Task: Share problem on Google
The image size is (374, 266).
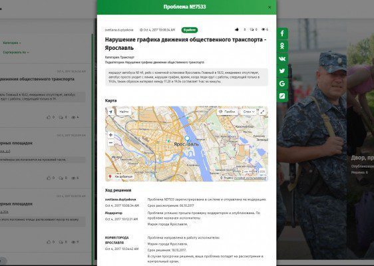Action: click(x=282, y=84)
